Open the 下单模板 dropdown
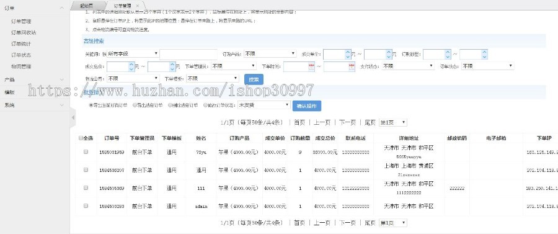 [213, 78]
